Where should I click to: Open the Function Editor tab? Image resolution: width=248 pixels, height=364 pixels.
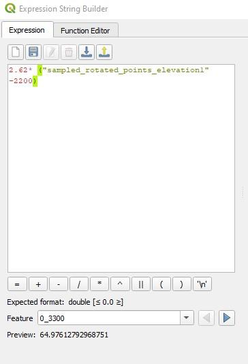85,31
